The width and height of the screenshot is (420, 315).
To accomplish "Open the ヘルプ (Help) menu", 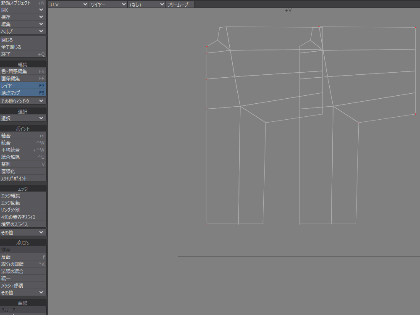I will pyautogui.click(x=23, y=31).
